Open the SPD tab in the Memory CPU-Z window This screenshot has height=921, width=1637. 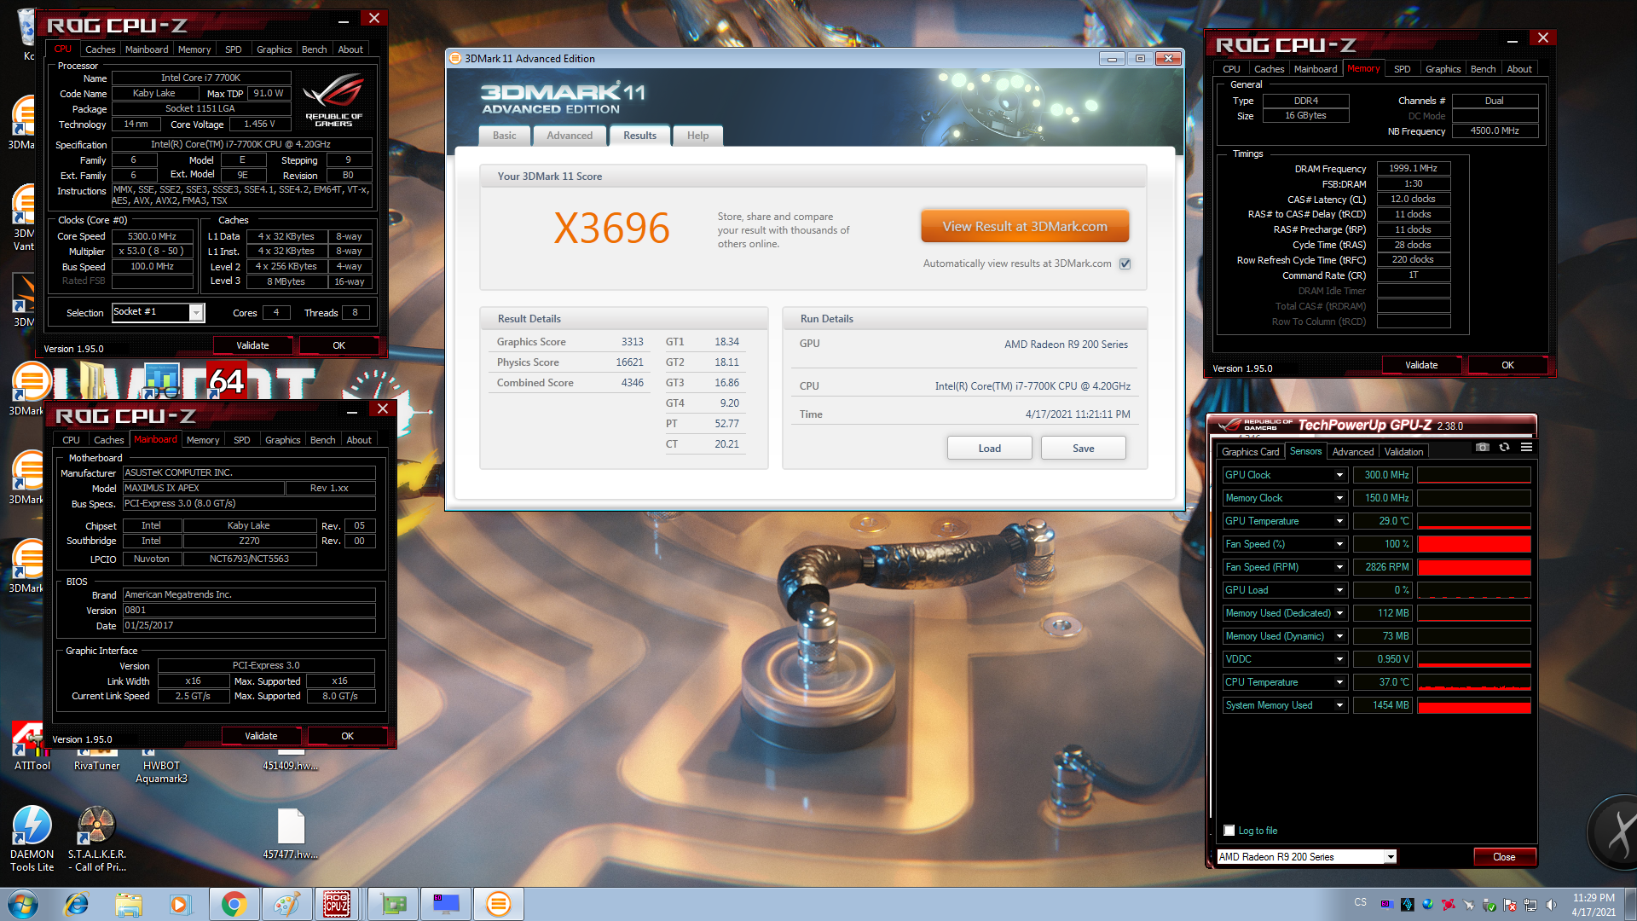click(x=1402, y=69)
